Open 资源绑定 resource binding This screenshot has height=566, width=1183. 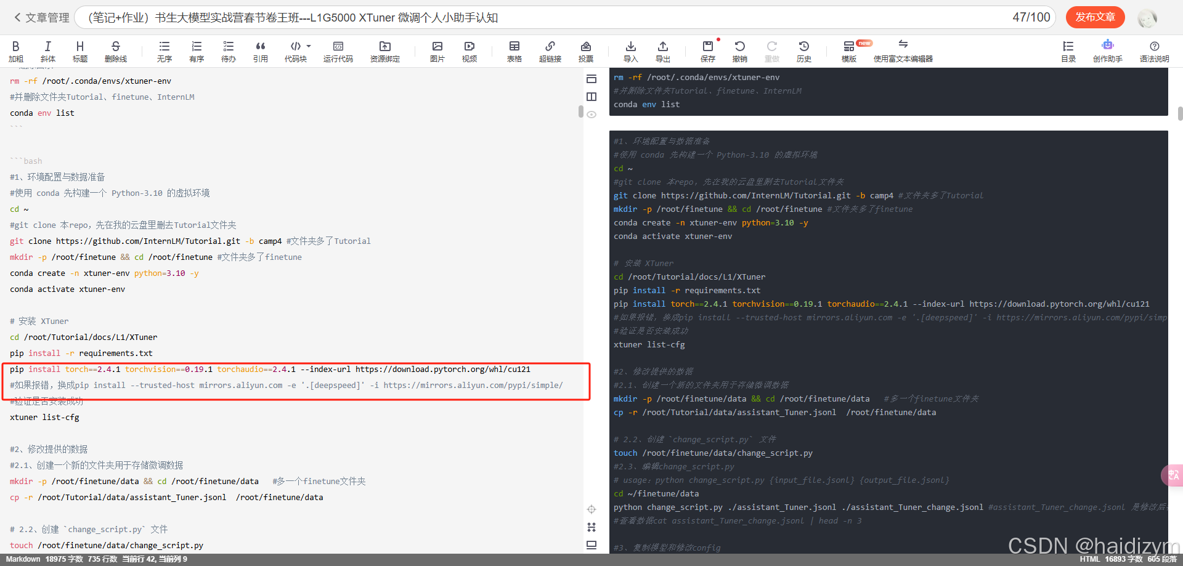tap(385, 51)
